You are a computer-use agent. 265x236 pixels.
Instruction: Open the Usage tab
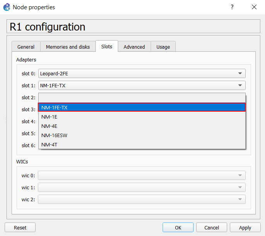[163, 47]
